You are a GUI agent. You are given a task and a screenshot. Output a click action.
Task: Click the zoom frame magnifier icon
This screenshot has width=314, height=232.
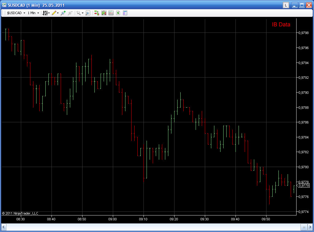(x=88, y=13)
